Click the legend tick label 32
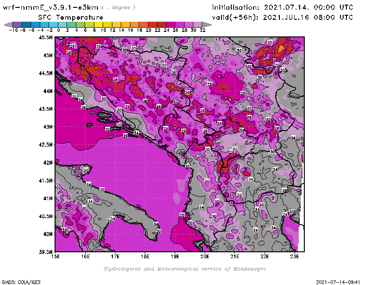Screen dimensions: 370x285 coord(203,30)
